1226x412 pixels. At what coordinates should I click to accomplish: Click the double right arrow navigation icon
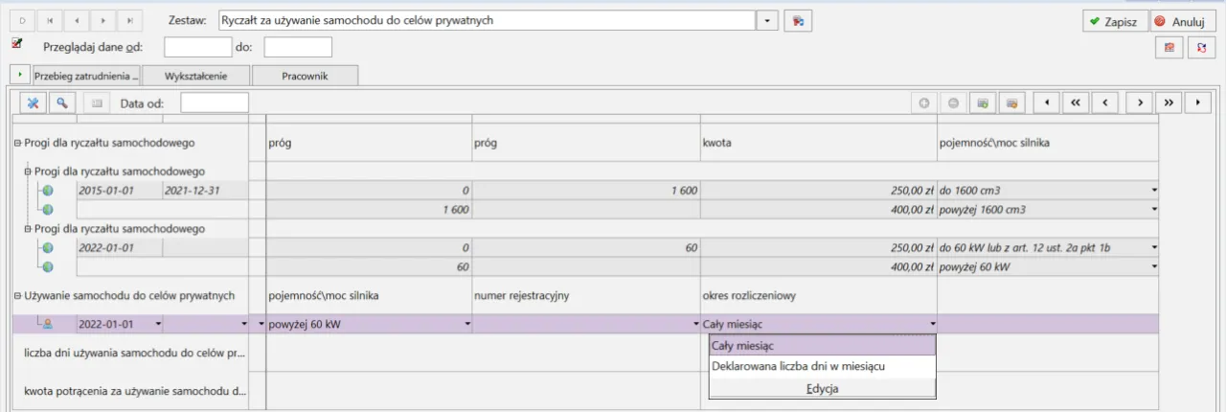pos(1168,103)
